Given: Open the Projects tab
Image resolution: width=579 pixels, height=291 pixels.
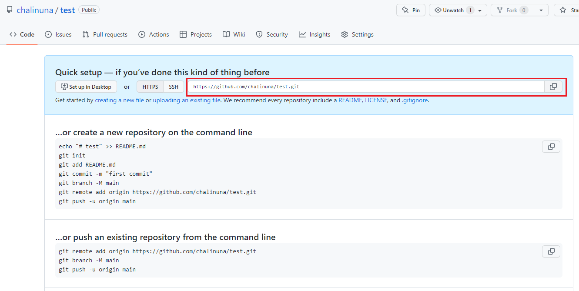Looking at the screenshot, I should [196, 34].
